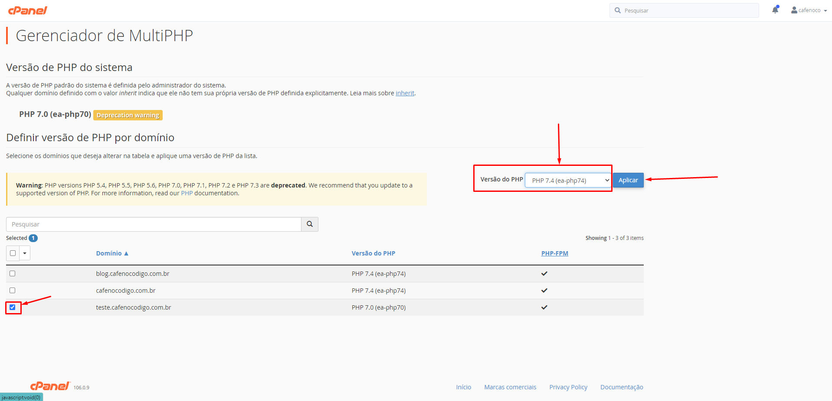Click the system PHP 7.0 (ea-php70) label
Viewport: 832px width, 401px height.
tap(55, 114)
